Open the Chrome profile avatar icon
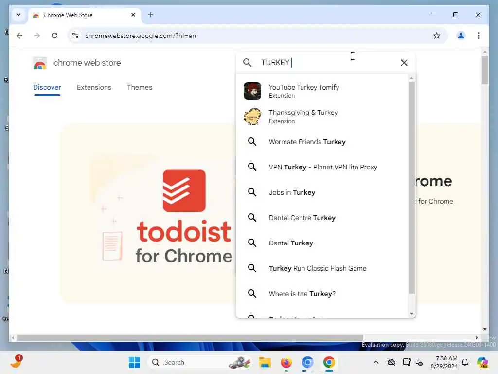The width and height of the screenshot is (498, 374). pyautogui.click(x=461, y=36)
